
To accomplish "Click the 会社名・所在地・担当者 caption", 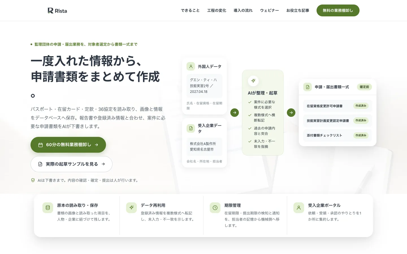I will [204, 161].
